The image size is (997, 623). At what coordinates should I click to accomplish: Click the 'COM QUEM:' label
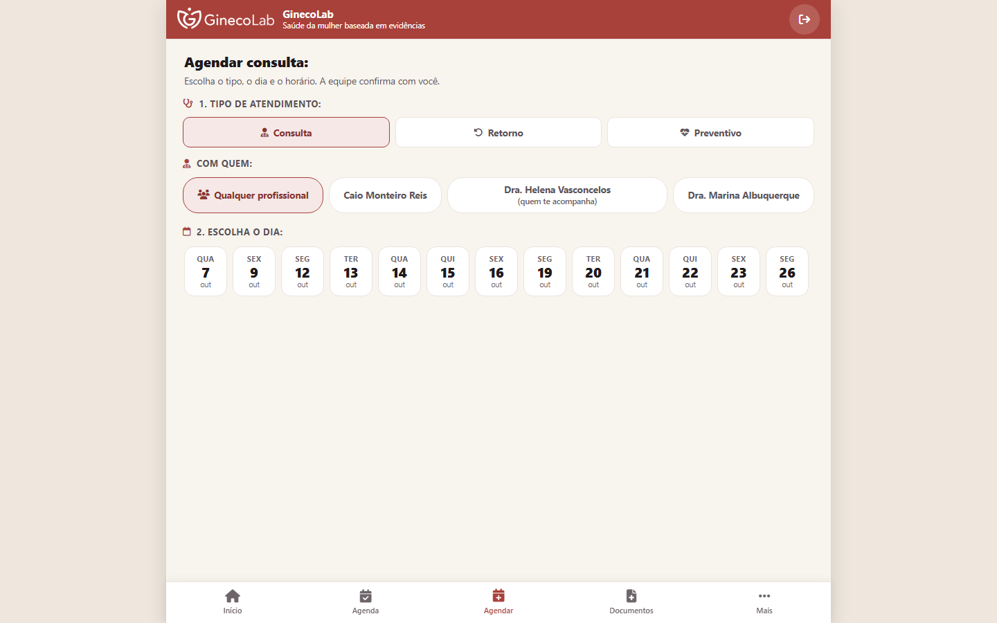224,163
